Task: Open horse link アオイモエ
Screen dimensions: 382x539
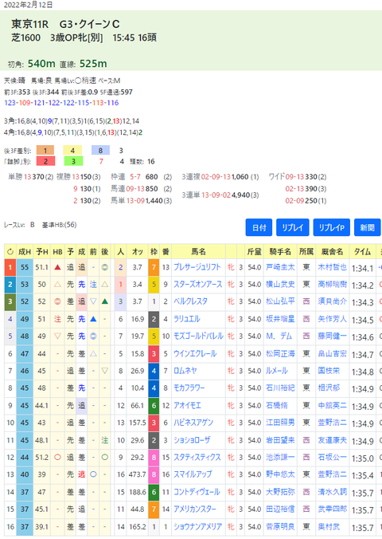Action: point(187,405)
